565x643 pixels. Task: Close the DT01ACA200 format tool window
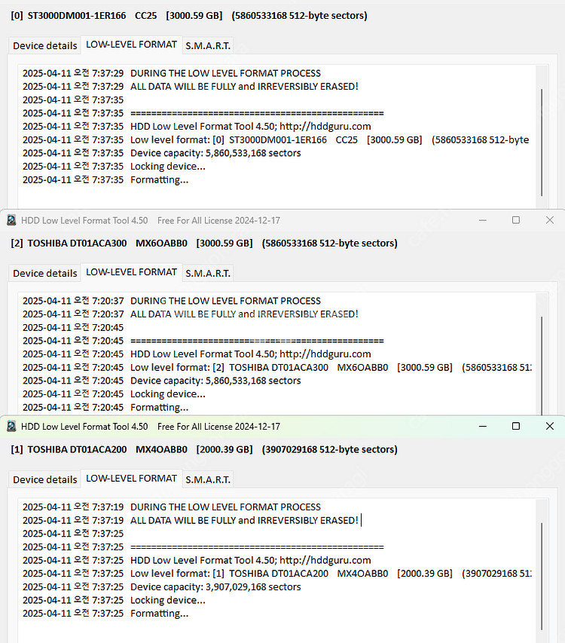[x=550, y=427]
